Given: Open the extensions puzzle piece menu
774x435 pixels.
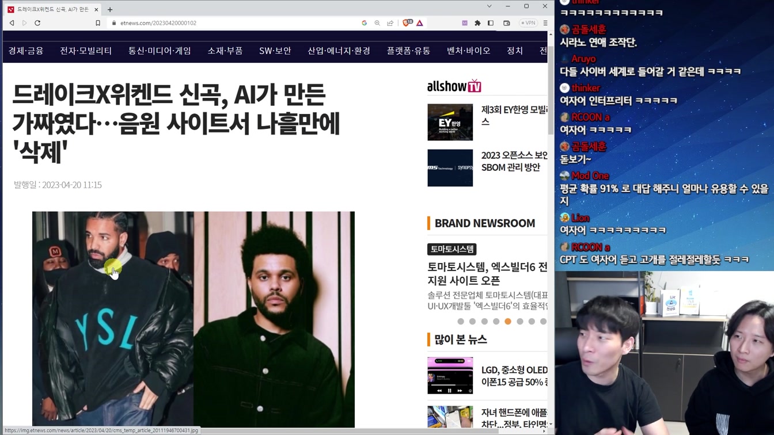Looking at the screenshot, I should click(x=477, y=23).
